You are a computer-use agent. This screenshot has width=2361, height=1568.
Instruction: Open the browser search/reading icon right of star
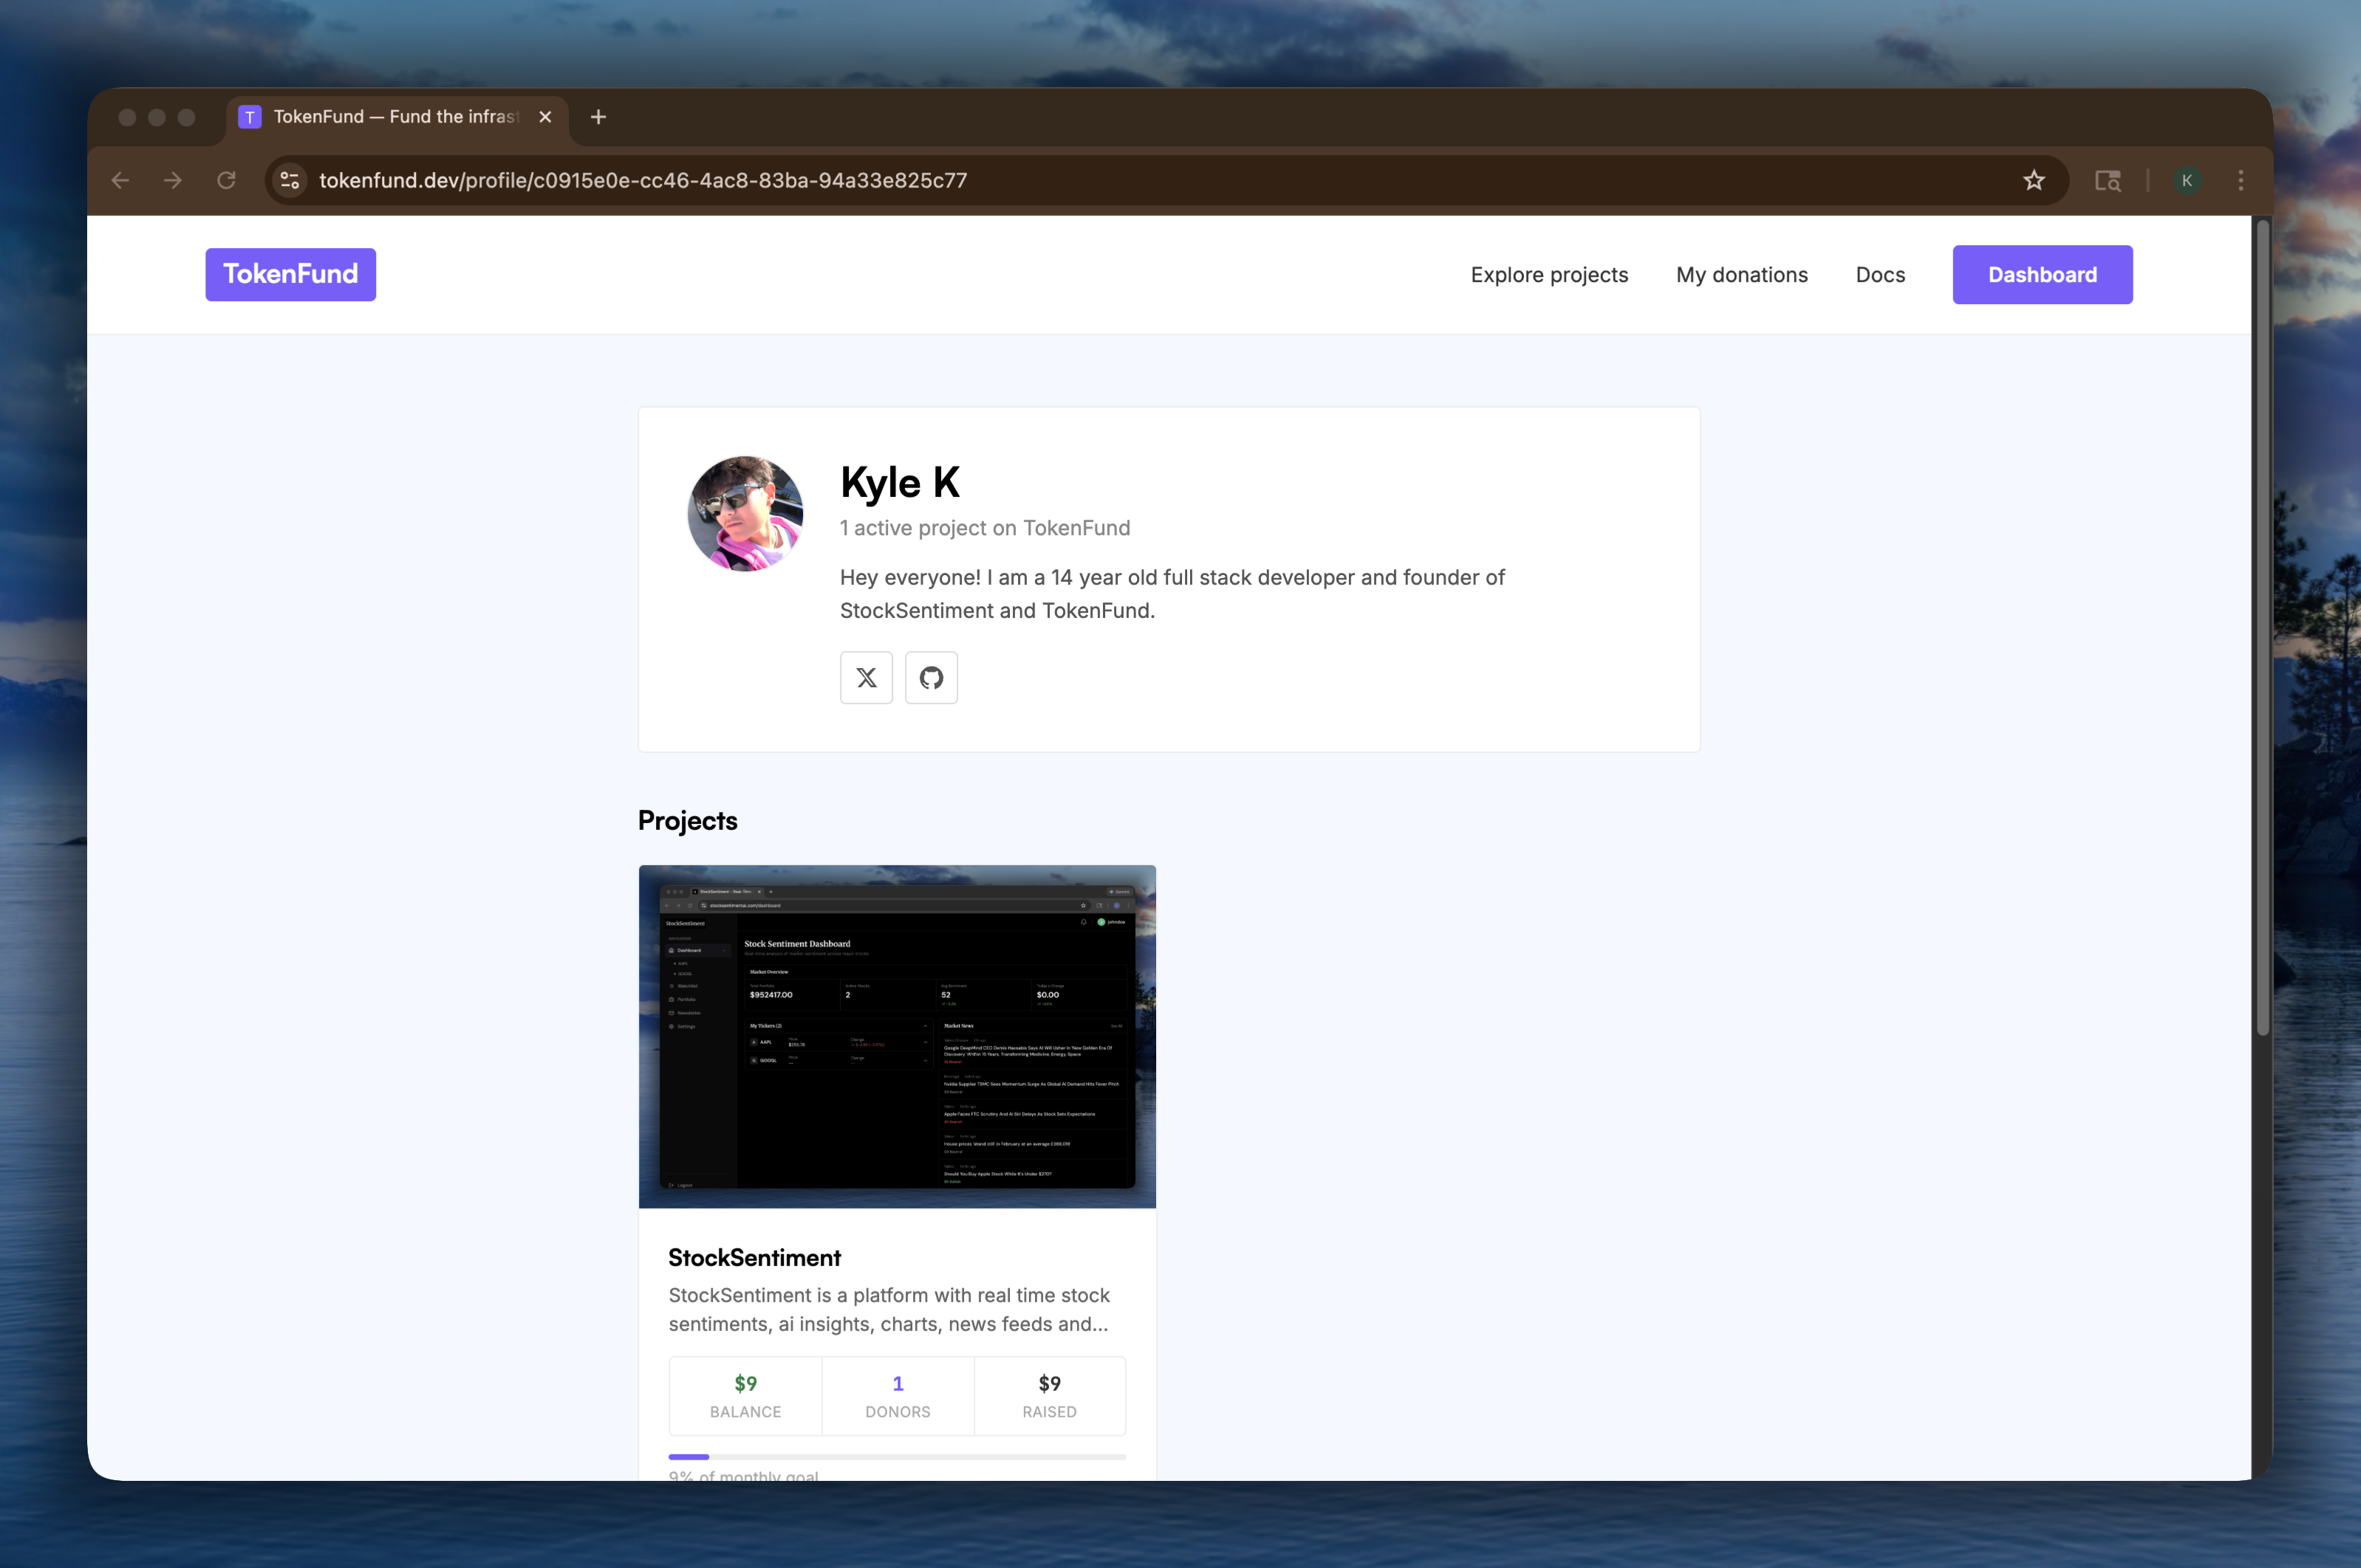(2108, 180)
